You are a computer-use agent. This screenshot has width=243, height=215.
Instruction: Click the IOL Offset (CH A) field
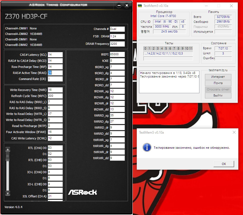(55, 196)
